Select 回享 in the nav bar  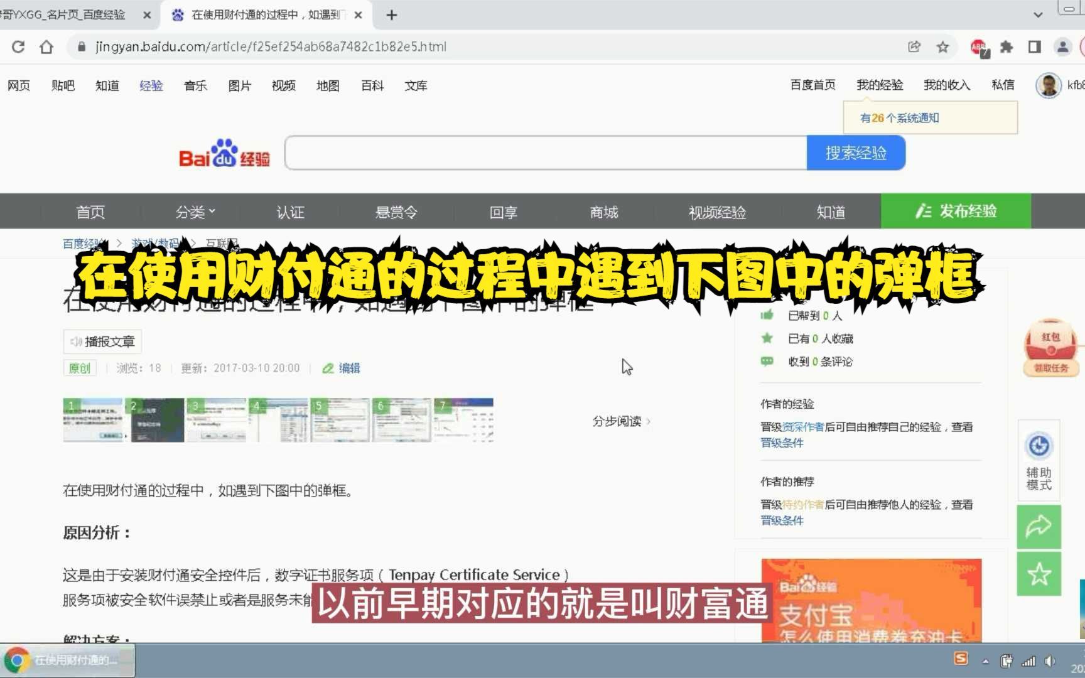[503, 212]
